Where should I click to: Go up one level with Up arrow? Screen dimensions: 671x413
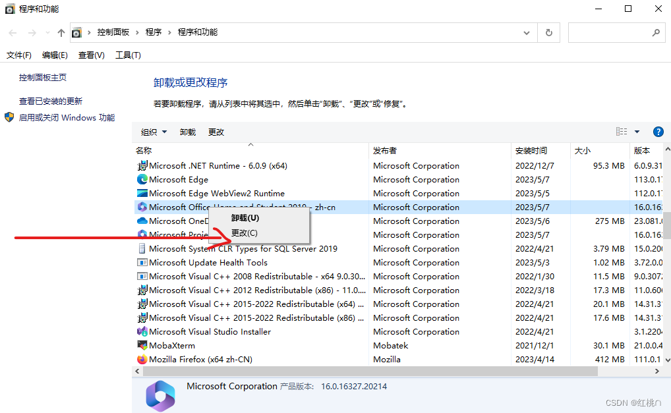(61, 32)
